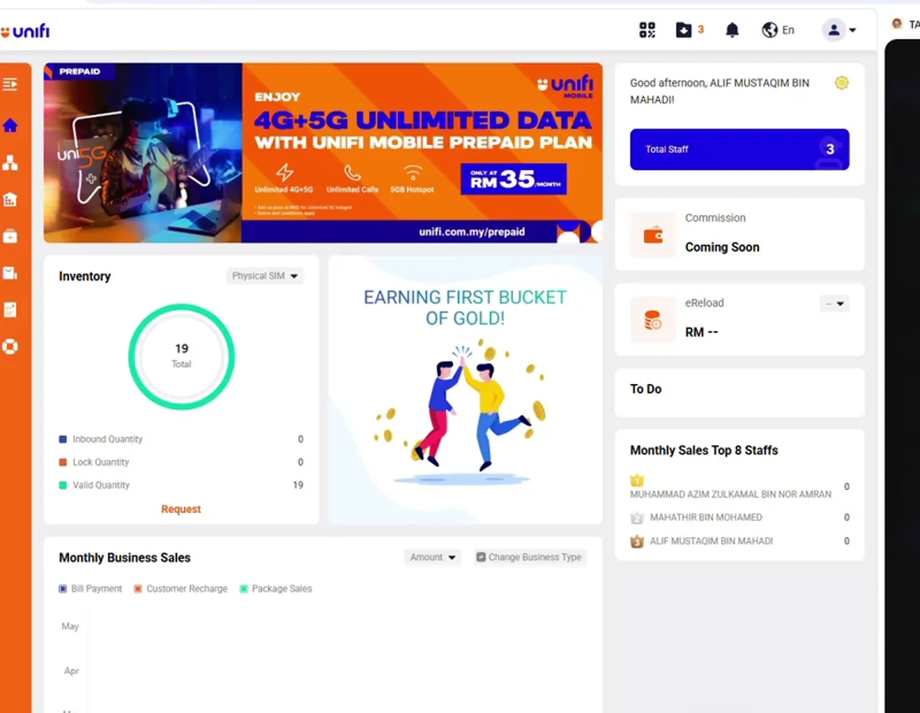Click the globe language icon
Screen dimensions: 920x713
(x=770, y=30)
